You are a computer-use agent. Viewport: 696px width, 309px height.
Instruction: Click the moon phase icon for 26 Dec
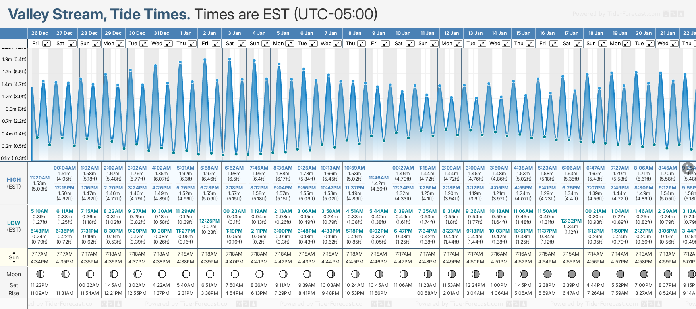pos(40,274)
